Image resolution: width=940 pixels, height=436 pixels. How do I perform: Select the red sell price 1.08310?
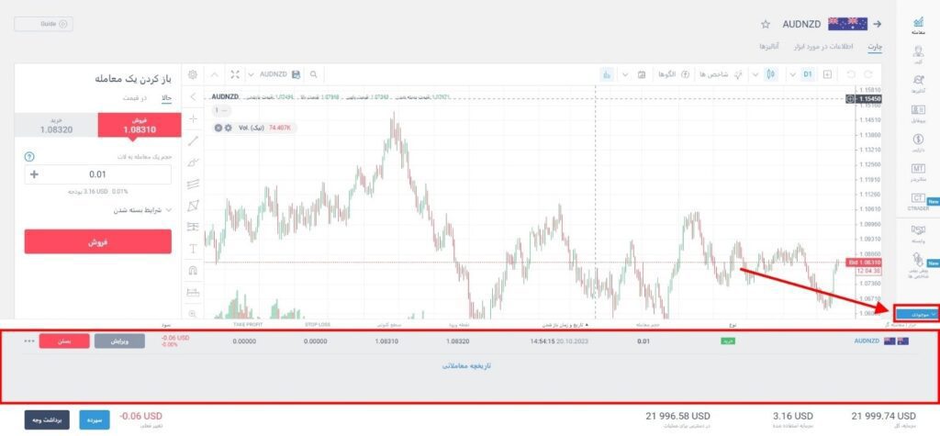(x=134, y=126)
